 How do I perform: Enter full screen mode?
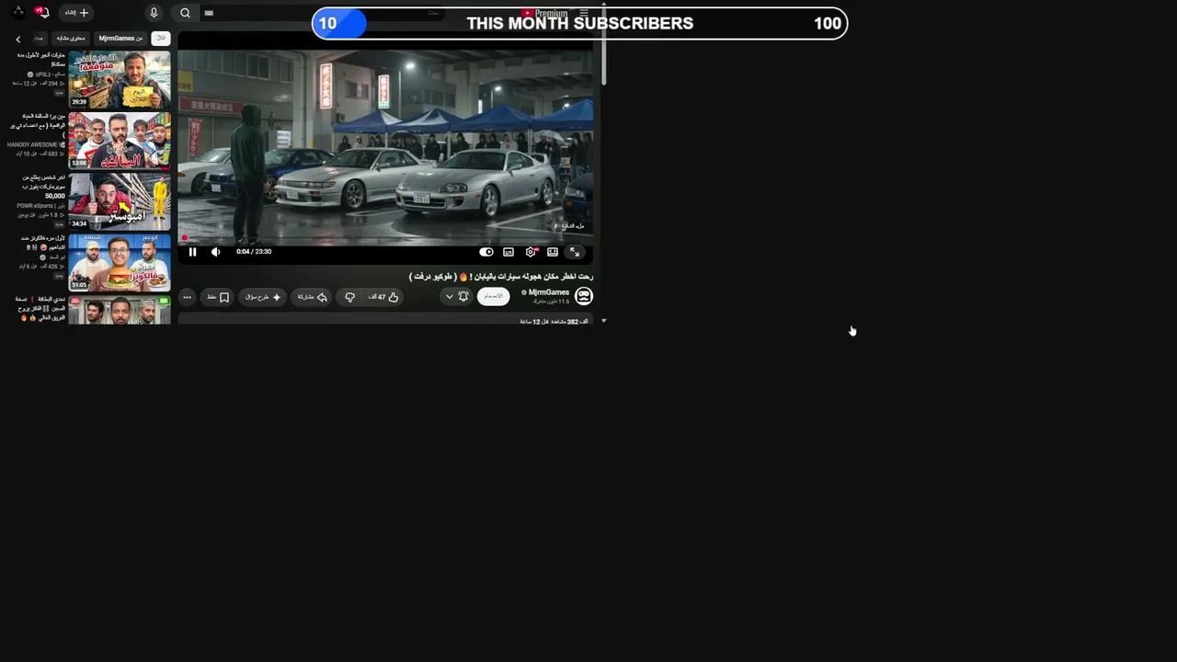point(575,252)
